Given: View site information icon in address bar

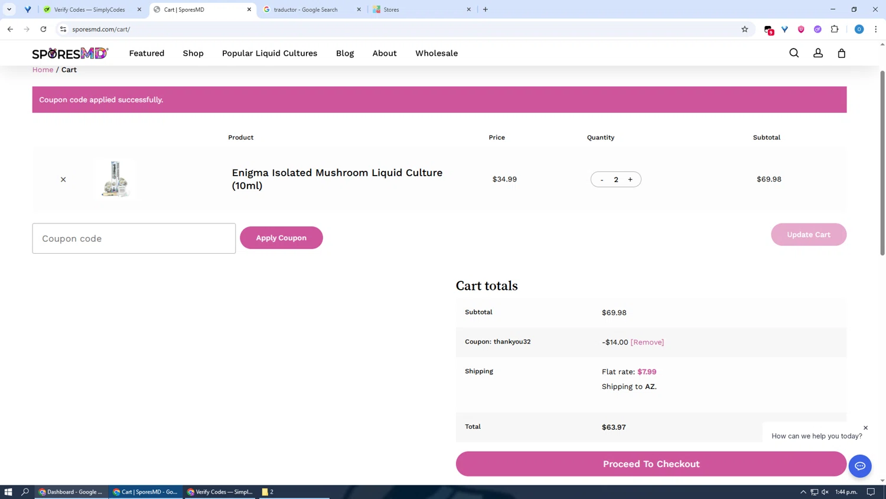Looking at the screenshot, I should coord(63,29).
